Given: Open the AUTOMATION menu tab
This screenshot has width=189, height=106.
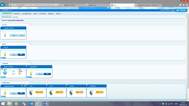Looking at the screenshot, I should coord(26,14).
